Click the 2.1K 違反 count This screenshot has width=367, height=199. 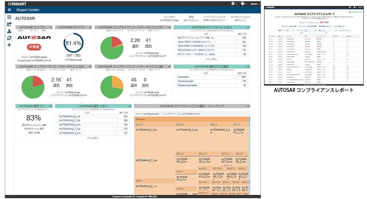click(x=56, y=82)
